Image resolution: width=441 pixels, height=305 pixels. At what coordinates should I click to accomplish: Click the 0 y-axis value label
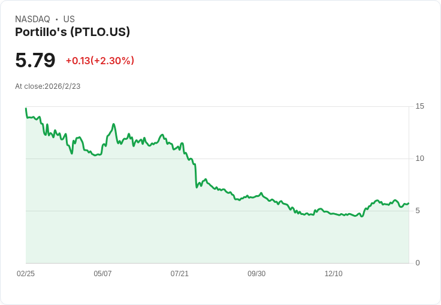click(x=418, y=263)
